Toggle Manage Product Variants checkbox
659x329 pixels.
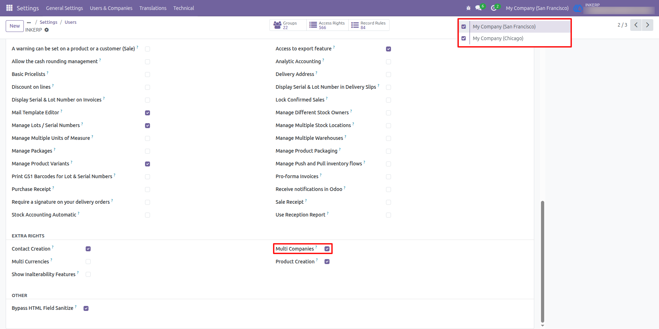click(x=148, y=164)
